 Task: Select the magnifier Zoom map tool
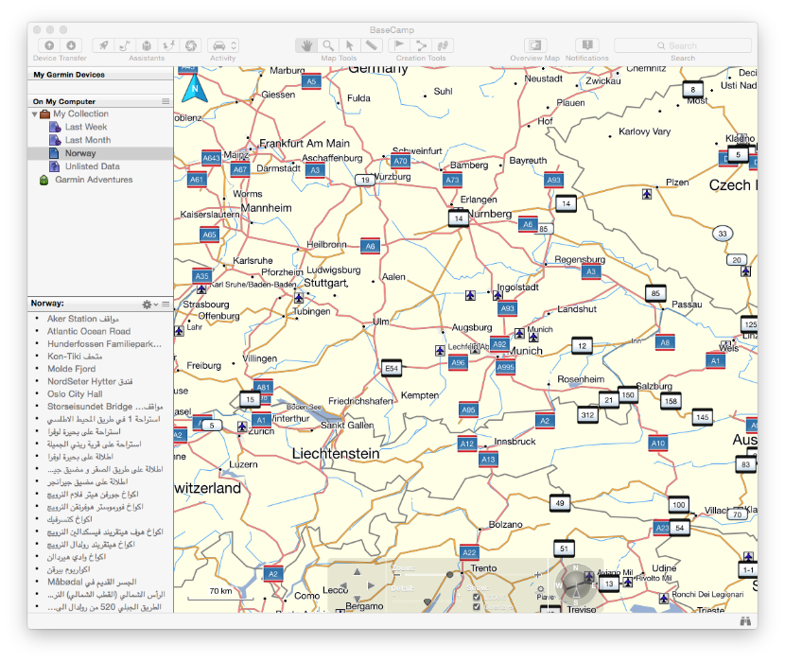click(x=328, y=45)
